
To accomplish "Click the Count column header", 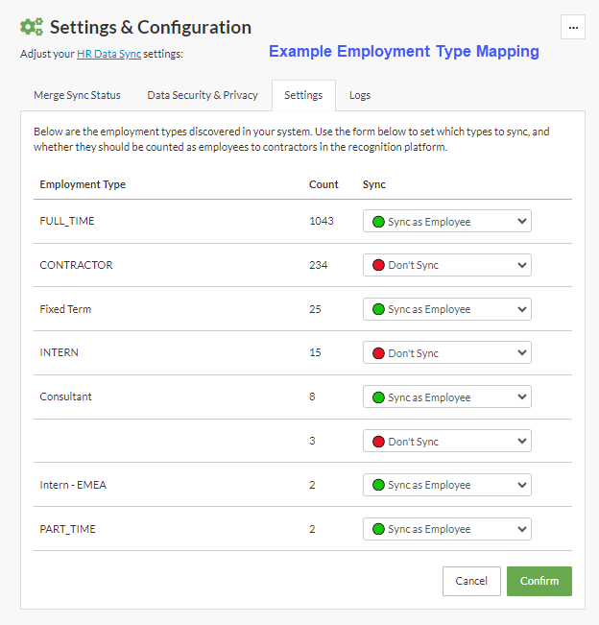I will (323, 184).
